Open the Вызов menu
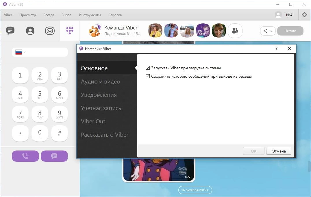This screenshot has width=311, height=197. (66, 15)
